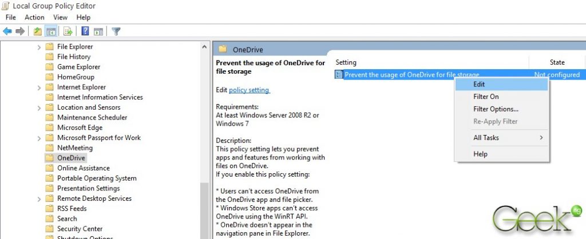Image resolution: width=586 pixels, height=239 pixels.
Task: Expand the Microsoft Passport for Work node
Action: click(39, 138)
